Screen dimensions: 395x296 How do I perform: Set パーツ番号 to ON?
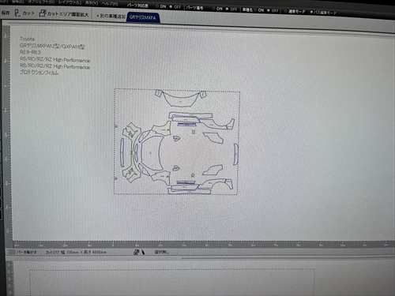[217, 9]
